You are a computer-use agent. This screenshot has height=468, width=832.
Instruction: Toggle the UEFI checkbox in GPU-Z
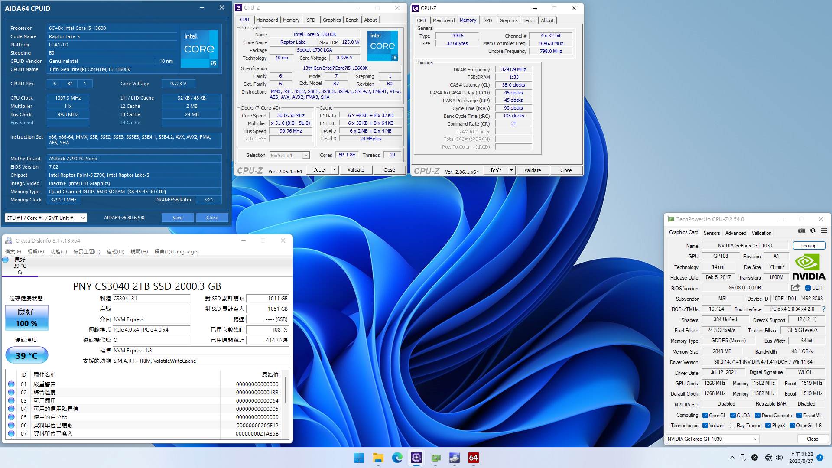point(808,288)
